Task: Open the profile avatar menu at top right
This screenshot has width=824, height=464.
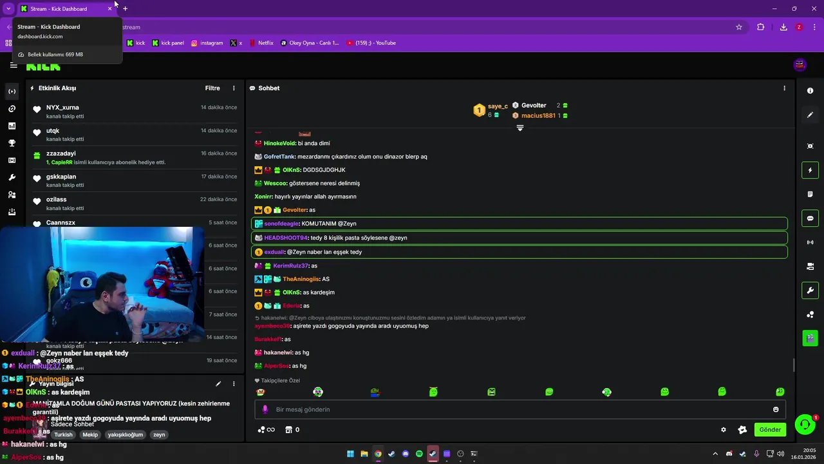Action: [800, 64]
